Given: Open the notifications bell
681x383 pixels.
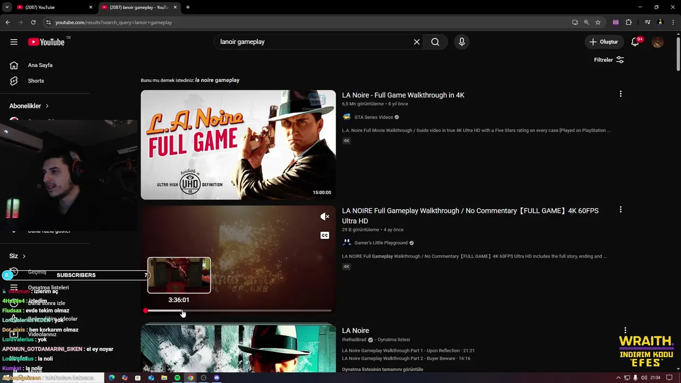Looking at the screenshot, I should tap(636, 42).
